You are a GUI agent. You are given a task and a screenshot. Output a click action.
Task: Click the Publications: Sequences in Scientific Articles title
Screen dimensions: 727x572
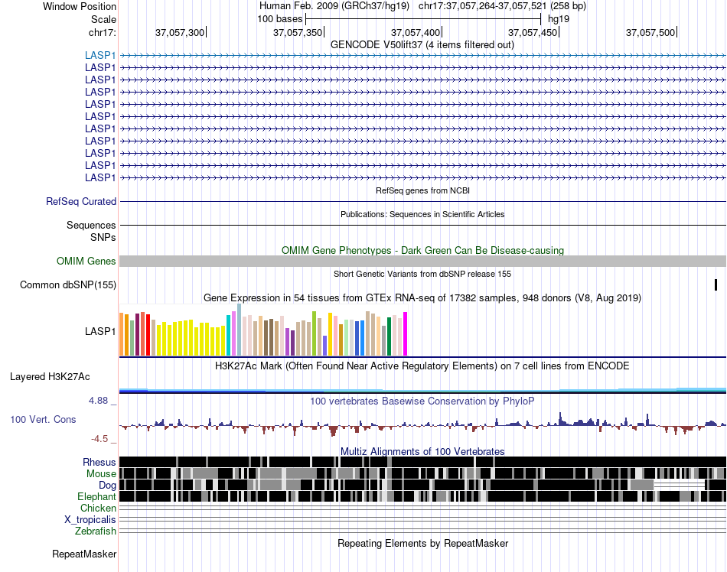422,214
